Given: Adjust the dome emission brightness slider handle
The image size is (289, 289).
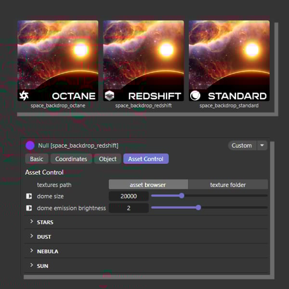Looking at the screenshot, I should (198, 208).
